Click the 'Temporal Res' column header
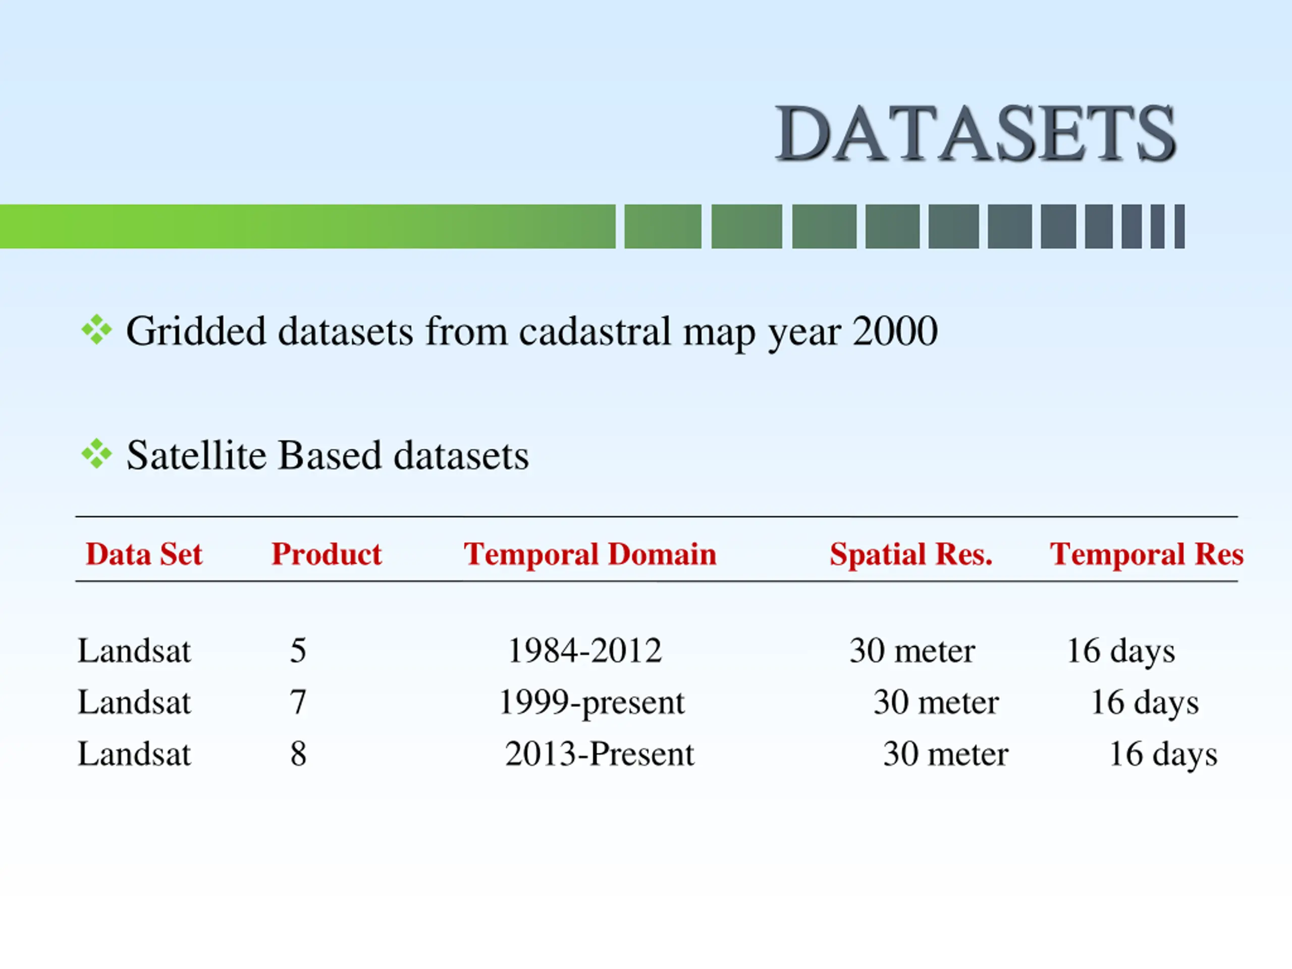Viewport: 1292px width, 969px height. point(1147,554)
